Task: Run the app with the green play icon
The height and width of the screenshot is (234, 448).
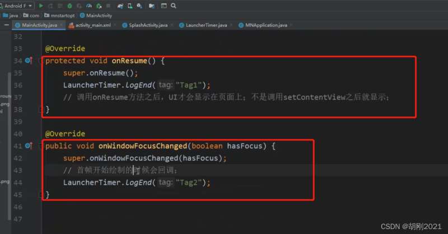Action: pos(41,6)
